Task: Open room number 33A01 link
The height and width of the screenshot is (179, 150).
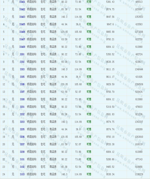Action: (x=22, y=2)
